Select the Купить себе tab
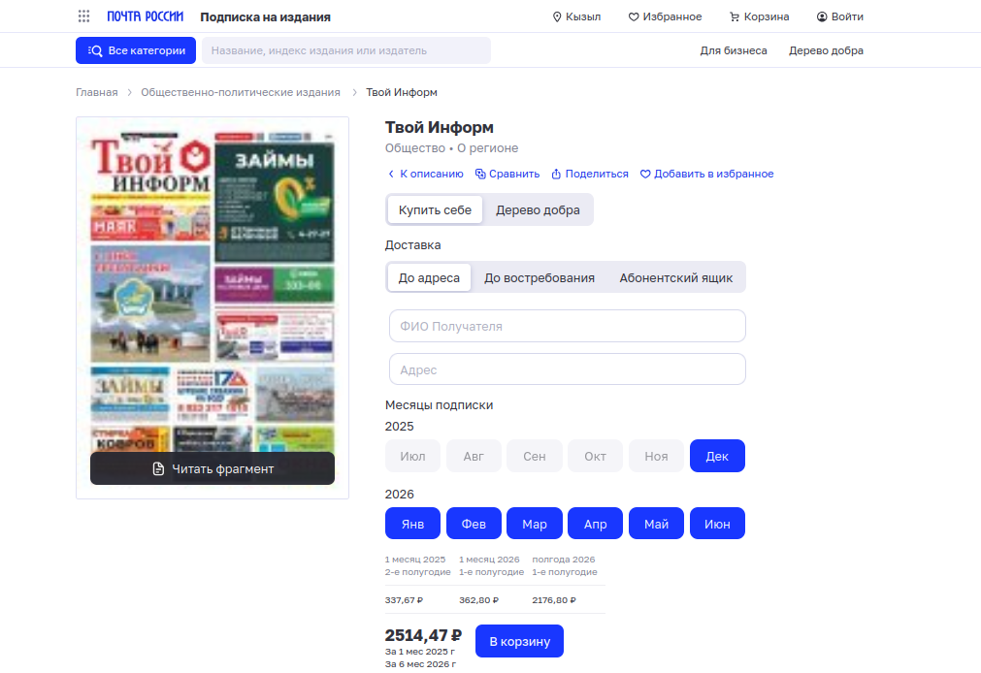981x673 pixels. [x=435, y=210]
